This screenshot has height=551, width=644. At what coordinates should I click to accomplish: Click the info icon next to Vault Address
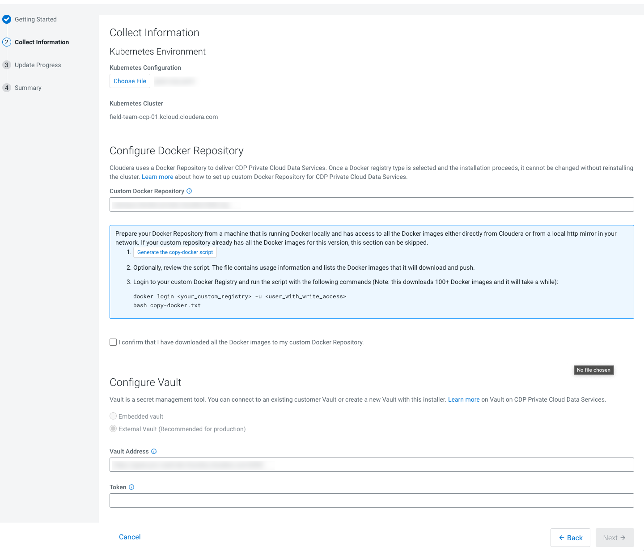coord(154,451)
